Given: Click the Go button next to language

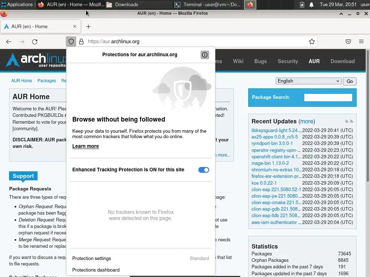Looking at the screenshot, I should (349, 81).
